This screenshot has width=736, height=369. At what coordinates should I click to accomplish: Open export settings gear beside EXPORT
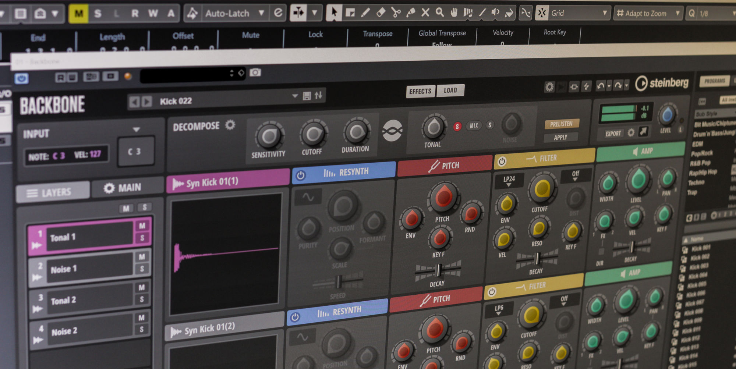click(x=631, y=132)
